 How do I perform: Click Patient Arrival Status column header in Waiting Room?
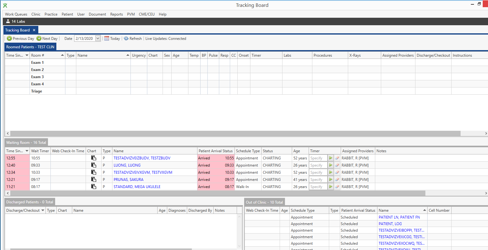[216, 151]
